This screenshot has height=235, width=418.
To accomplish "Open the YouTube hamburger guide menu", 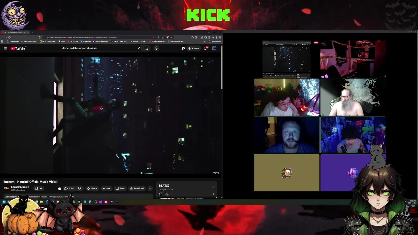I will point(5,48).
